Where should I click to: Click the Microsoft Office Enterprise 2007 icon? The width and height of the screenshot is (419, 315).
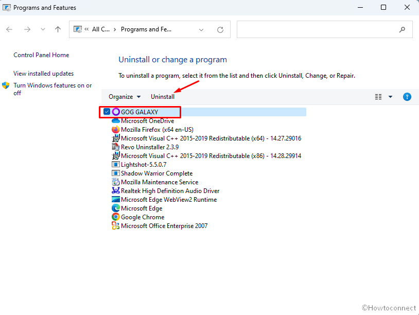[x=116, y=226]
